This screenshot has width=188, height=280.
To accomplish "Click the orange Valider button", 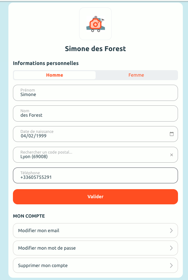I will 95,197.
